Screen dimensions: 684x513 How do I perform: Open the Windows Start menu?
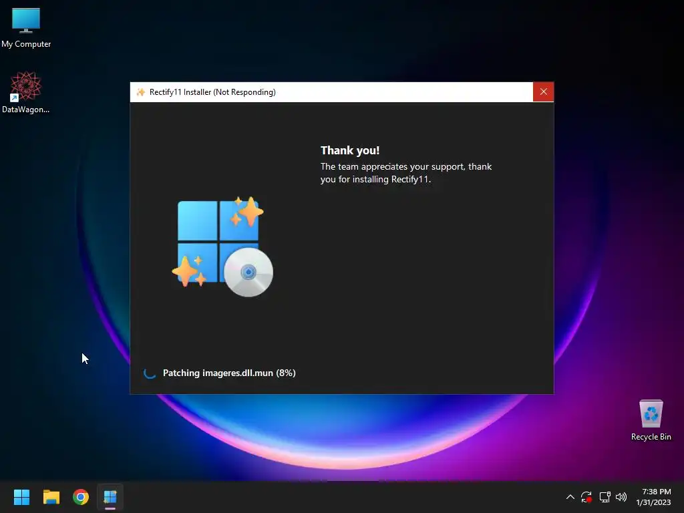(x=21, y=497)
